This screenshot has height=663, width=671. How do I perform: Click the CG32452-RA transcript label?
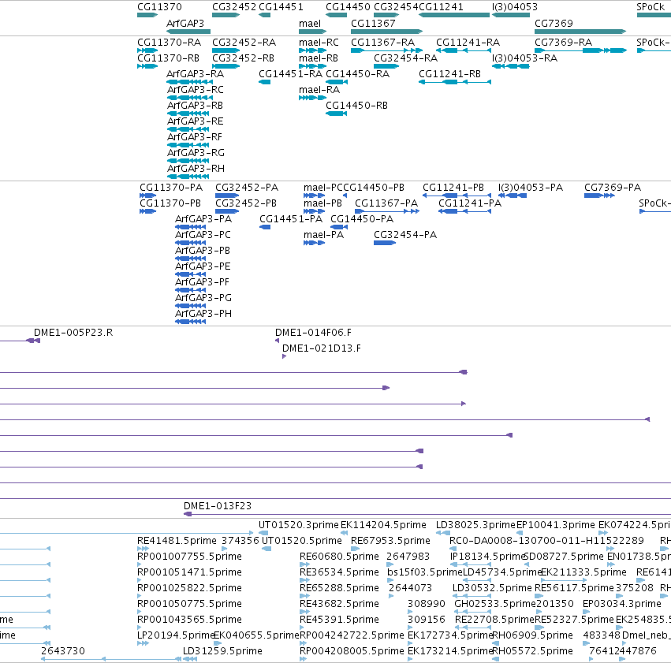point(244,43)
